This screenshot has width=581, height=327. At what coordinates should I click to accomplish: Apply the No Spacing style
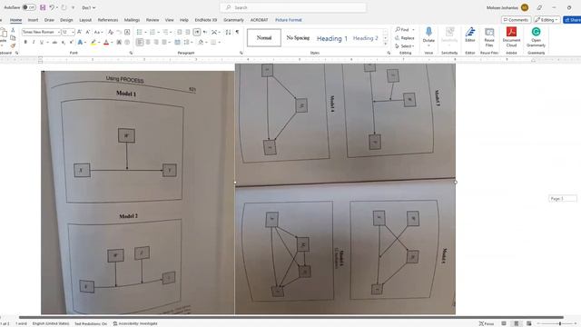[x=298, y=38]
